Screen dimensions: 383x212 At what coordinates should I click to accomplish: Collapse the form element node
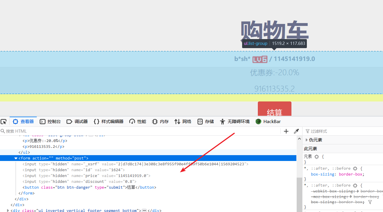[x=16, y=158]
